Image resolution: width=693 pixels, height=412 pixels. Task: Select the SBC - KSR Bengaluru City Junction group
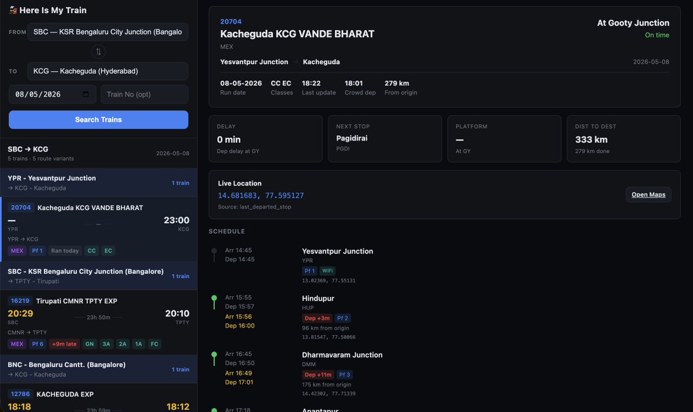pyautogui.click(x=98, y=276)
